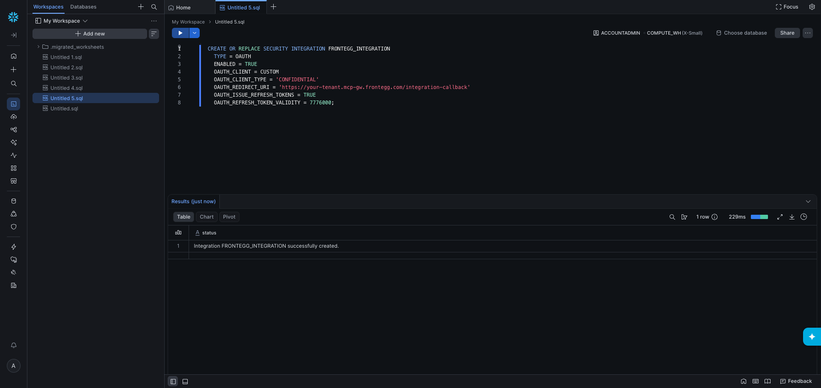
Task: Open the Monitoring pulse icon in the left rail
Action: [x=14, y=155]
